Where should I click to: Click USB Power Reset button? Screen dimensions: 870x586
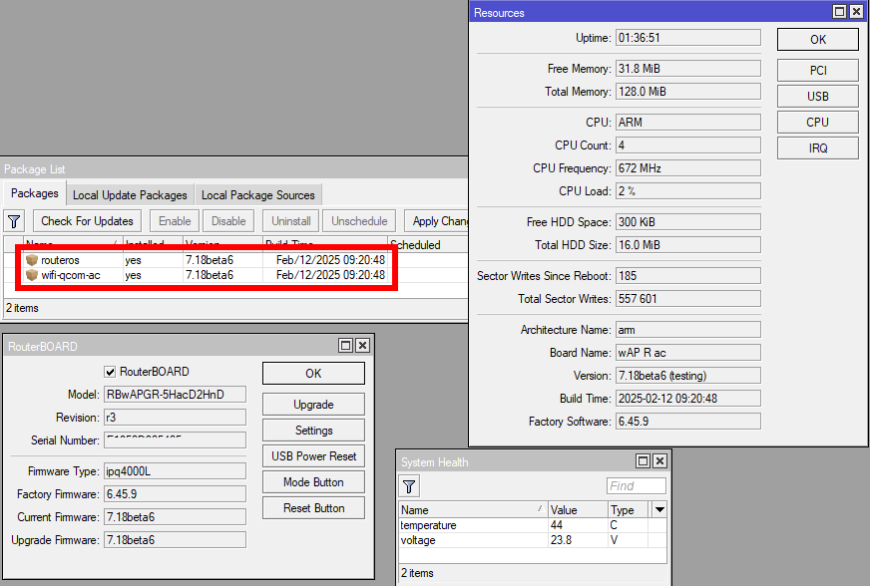313,456
